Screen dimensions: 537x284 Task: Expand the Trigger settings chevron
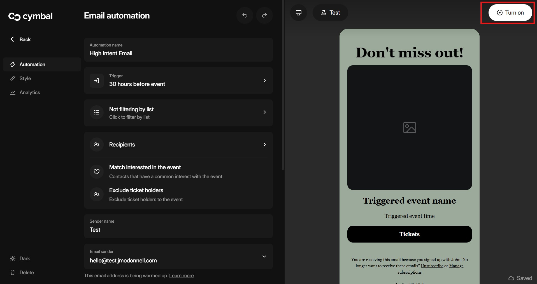point(264,81)
